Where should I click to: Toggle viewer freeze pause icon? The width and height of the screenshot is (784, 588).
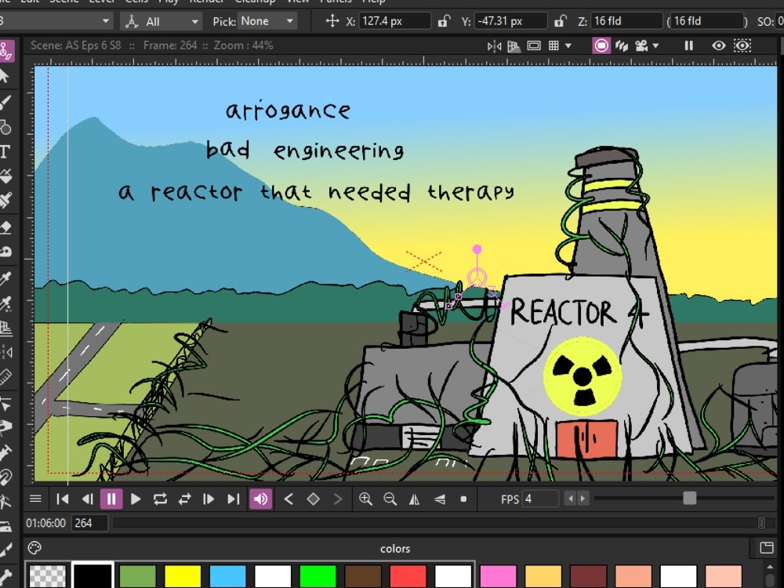pos(688,46)
